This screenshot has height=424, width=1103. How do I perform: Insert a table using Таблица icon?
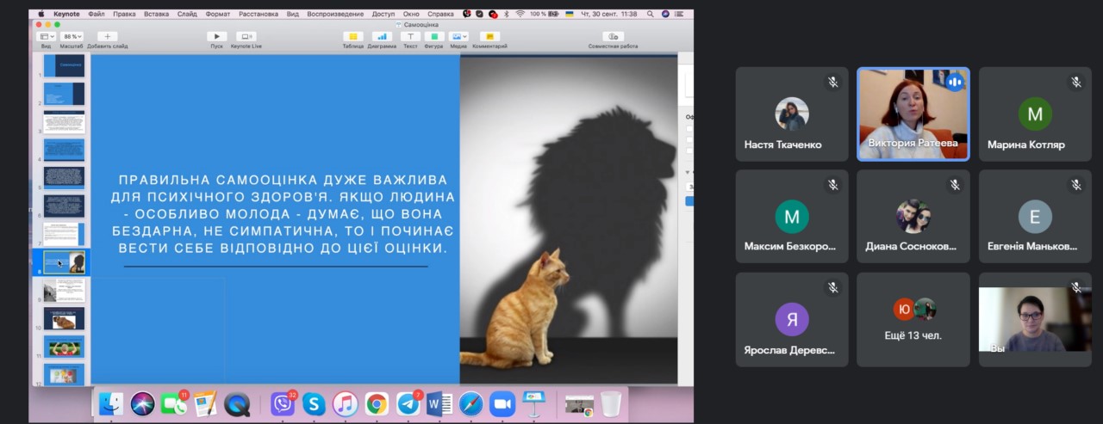352,36
